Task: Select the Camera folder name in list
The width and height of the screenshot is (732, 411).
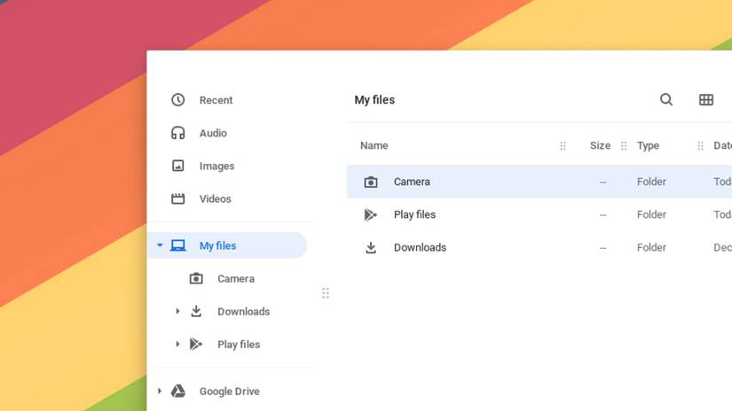Action: click(x=412, y=182)
